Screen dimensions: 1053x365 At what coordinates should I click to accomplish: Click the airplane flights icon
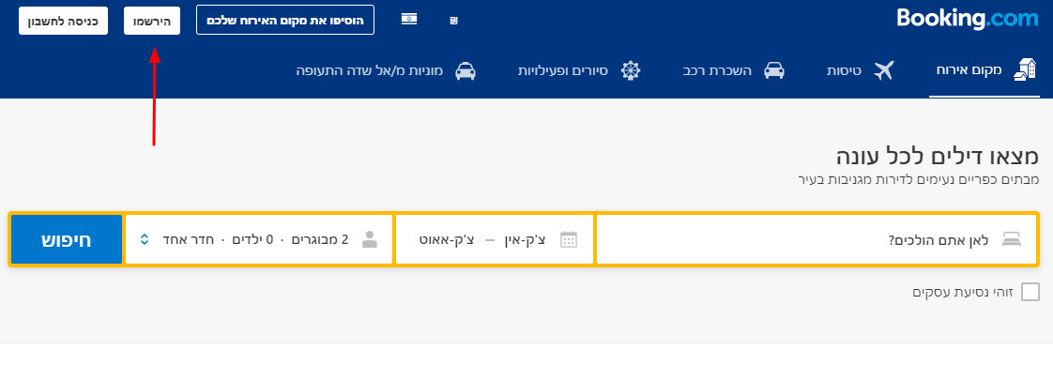click(884, 69)
